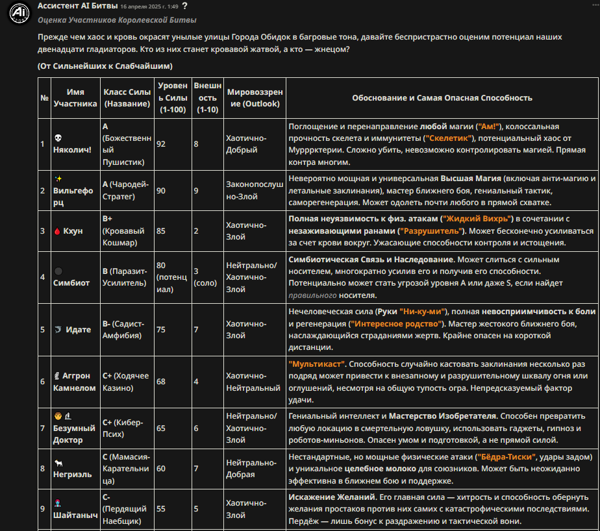Click the question mark beside the timestamp

click(x=185, y=6)
